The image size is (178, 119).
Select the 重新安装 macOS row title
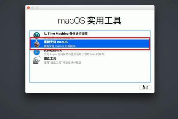56,42
